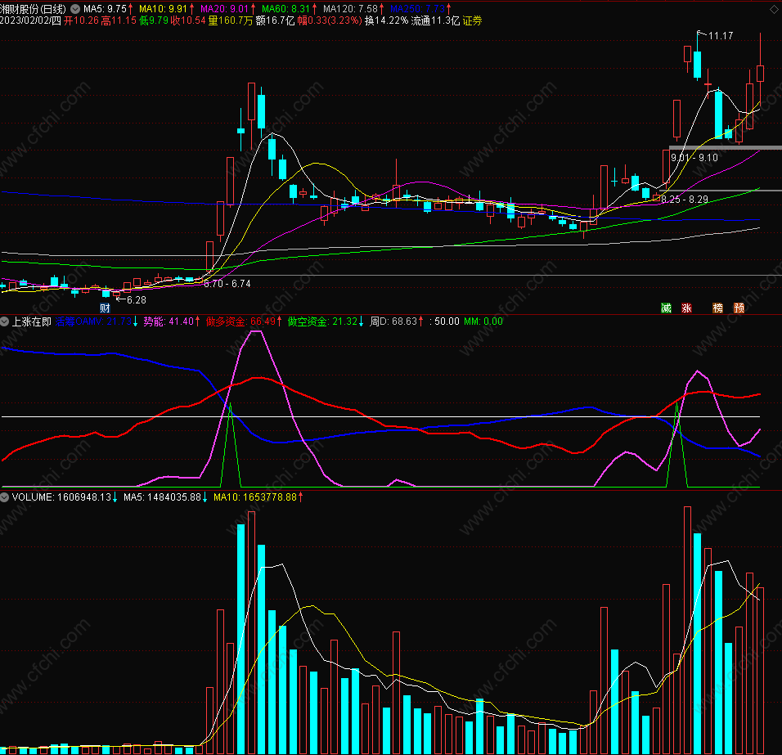Open the 证券 sector link
This screenshot has width=782, height=755.
tap(472, 21)
